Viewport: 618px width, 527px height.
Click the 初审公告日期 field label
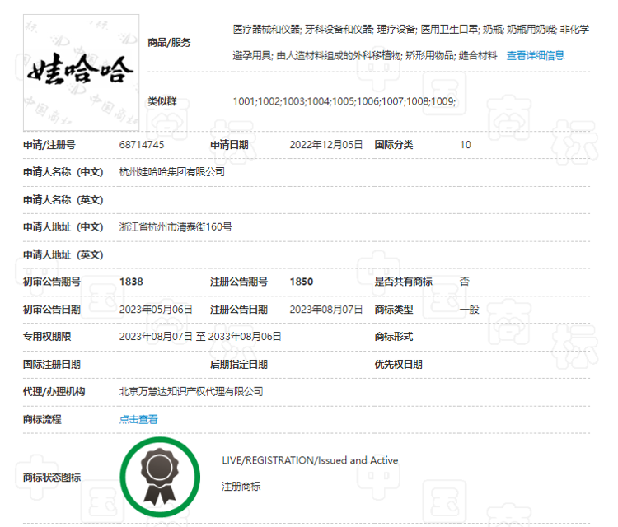click(52, 310)
